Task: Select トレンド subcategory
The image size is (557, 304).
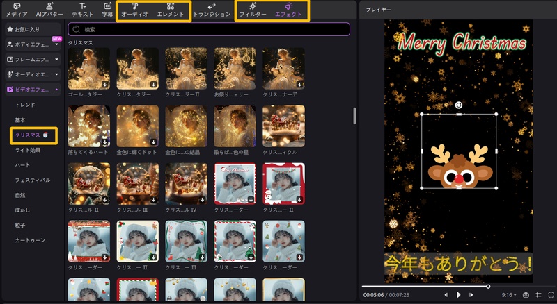Action: 25,105
